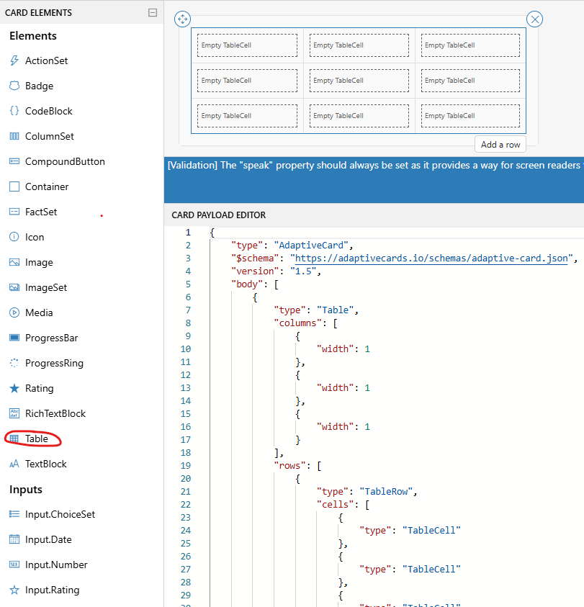Select the bottom-right Empty TableCell
The width and height of the screenshot is (584, 607).
tap(470, 116)
